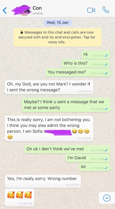Screen dimensions: 115x209
Task: Tap the end-to-end encryption notice
Action: (x=57, y=37)
